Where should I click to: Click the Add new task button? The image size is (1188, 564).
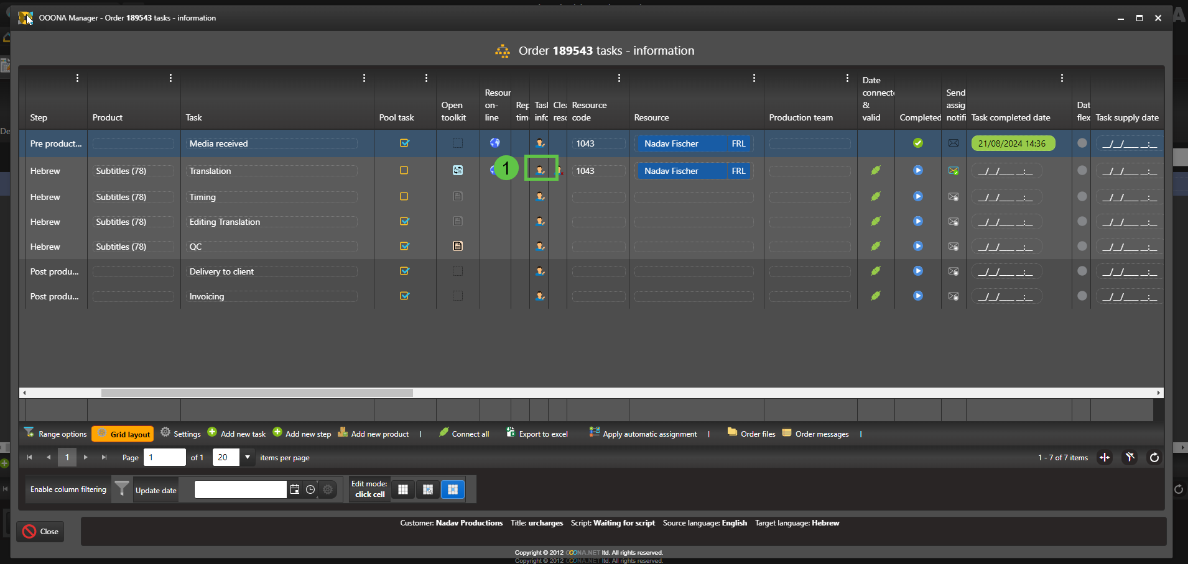pos(236,434)
